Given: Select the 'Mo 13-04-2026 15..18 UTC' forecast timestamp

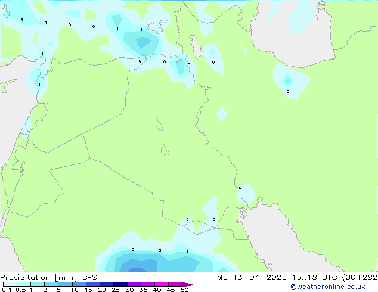Looking at the screenshot, I should (277, 278).
